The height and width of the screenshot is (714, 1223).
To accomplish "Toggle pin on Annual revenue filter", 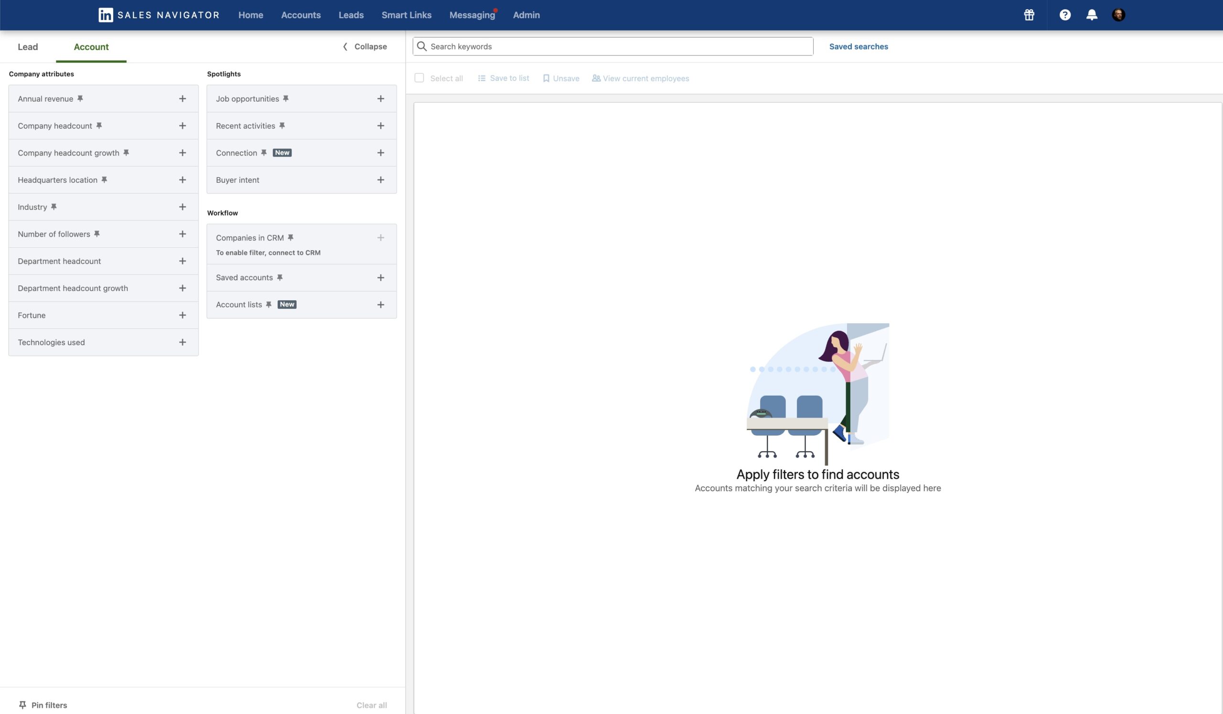I will tap(80, 98).
